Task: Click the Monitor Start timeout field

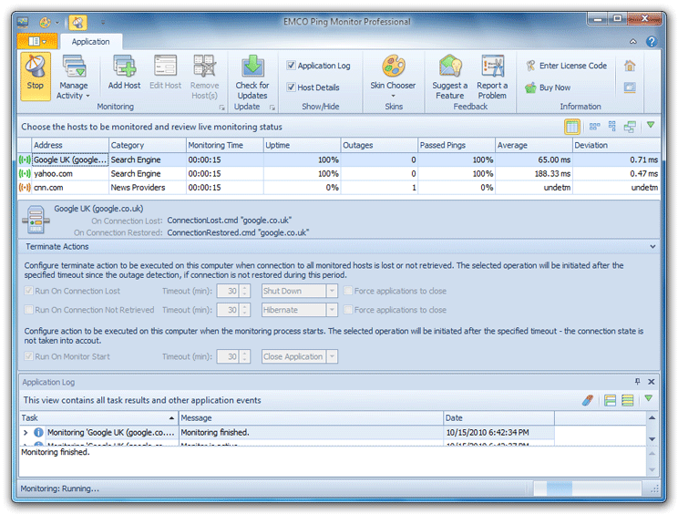Action: click(228, 356)
